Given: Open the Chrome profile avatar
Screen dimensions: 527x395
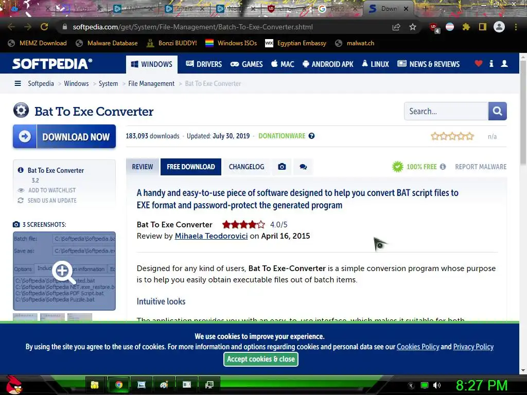Looking at the screenshot, I should (499, 27).
